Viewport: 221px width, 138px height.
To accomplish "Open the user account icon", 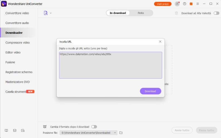I will pos(177,4).
